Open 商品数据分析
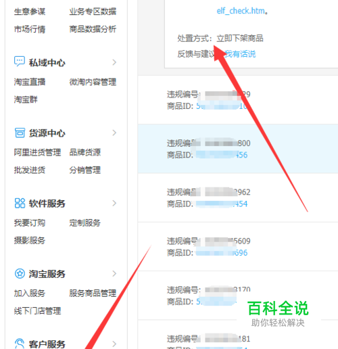338x349 pixels. coord(93,29)
